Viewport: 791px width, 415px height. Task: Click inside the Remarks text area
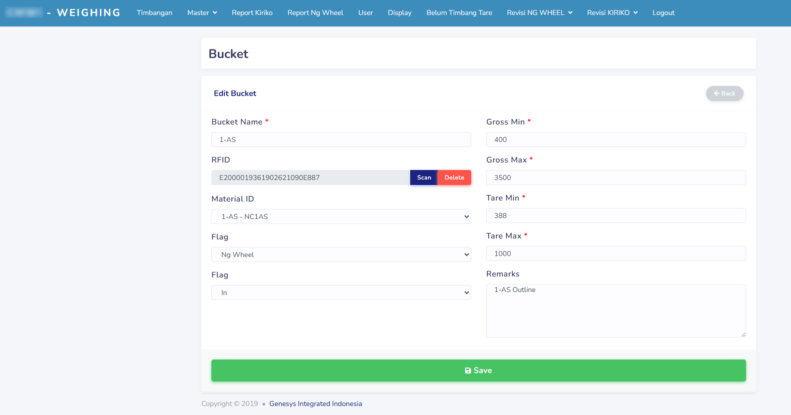click(616, 310)
